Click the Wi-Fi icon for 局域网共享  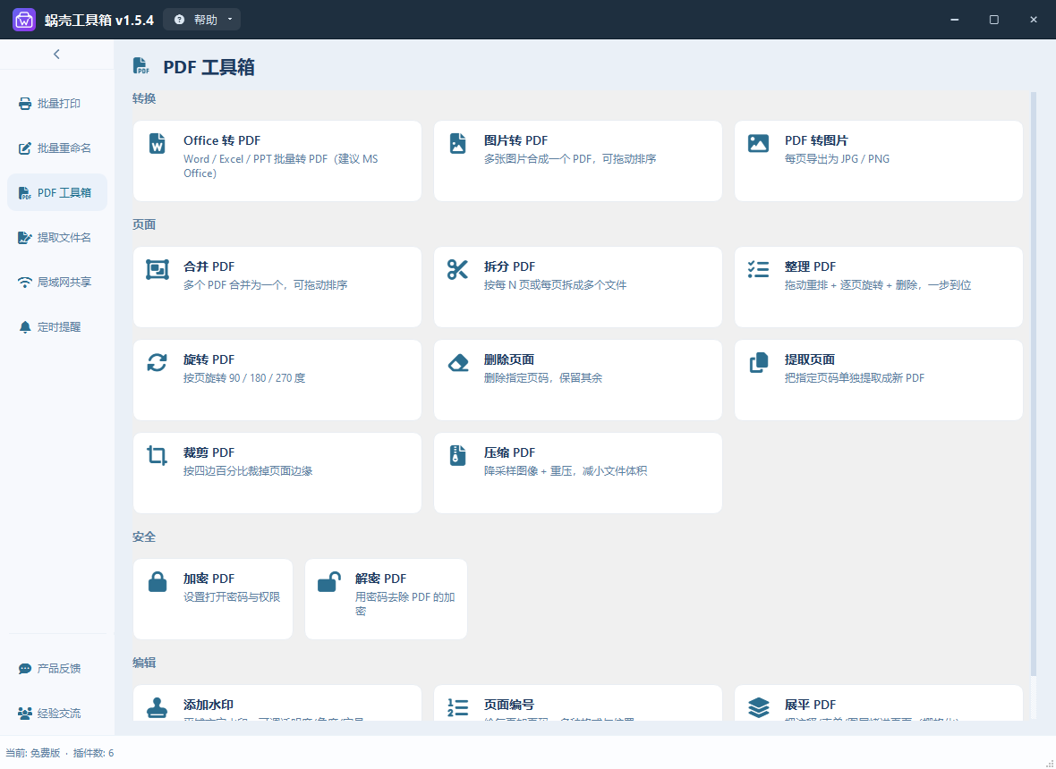click(x=25, y=283)
